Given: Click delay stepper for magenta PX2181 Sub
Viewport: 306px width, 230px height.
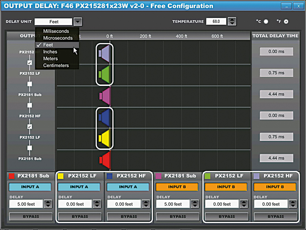Looking at the screenshot, I should coord(195,204).
